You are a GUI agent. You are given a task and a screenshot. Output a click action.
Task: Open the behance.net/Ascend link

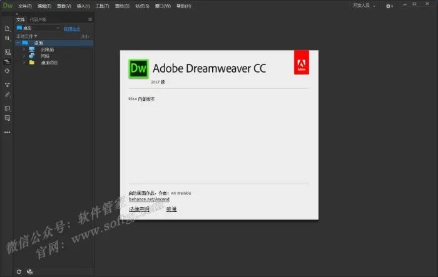click(149, 199)
